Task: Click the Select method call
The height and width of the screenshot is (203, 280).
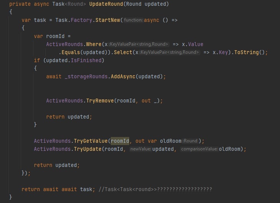Action: [123, 52]
